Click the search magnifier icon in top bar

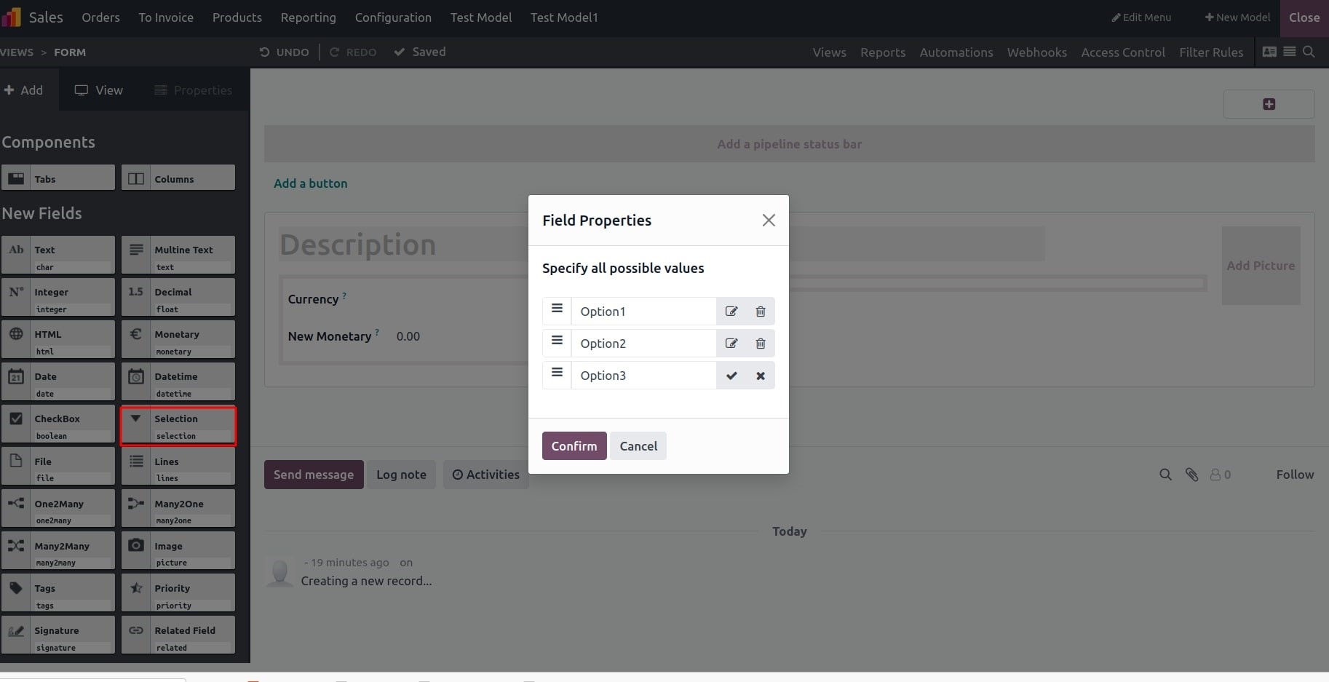(1309, 52)
